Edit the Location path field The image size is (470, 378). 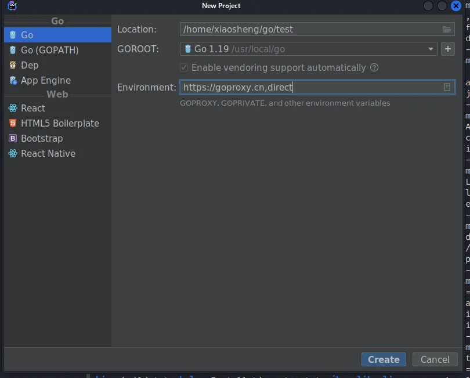[317, 30]
